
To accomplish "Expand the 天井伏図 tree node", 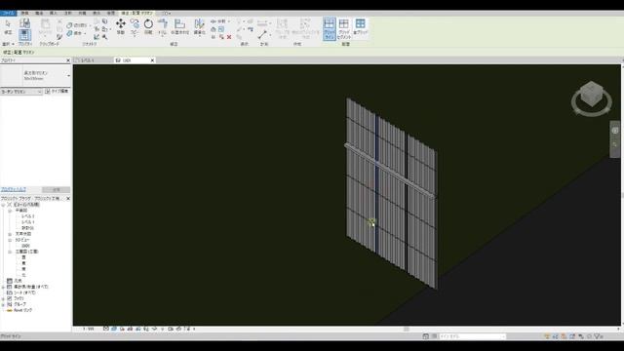I will 10,234.
